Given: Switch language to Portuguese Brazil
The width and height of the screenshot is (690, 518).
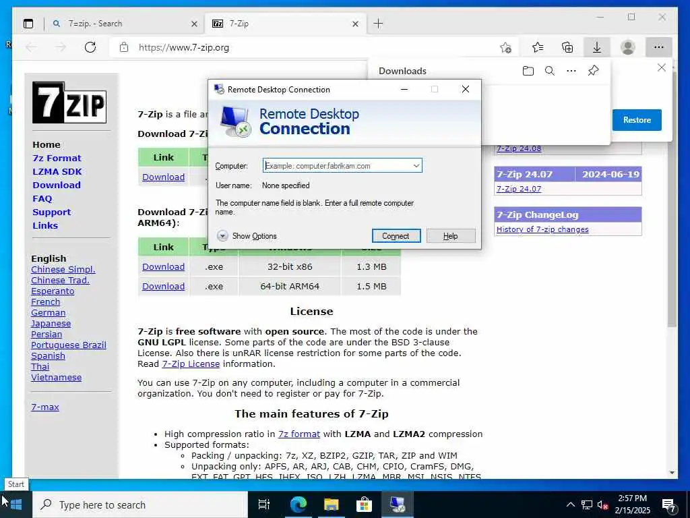Looking at the screenshot, I should coord(68,345).
